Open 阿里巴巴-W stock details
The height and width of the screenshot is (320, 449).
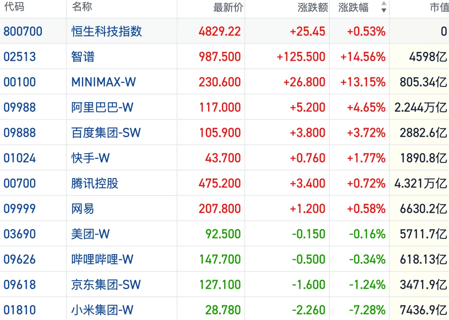tap(102, 108)
